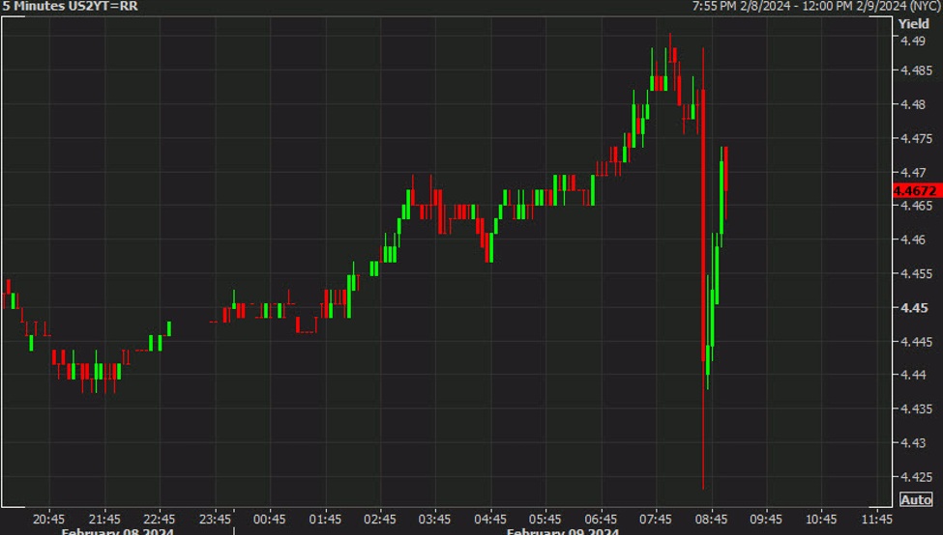943x535 pixels.
Task: Click the 4.425 yield axis label
Action: (915, 477)
